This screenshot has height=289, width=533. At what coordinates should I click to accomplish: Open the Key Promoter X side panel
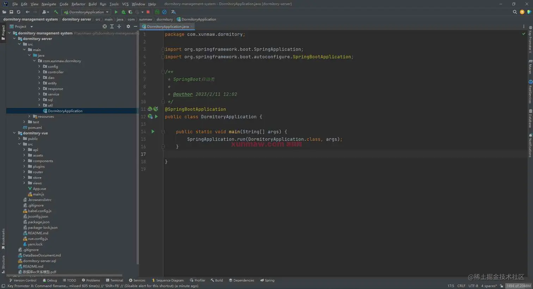coord(530,39)
